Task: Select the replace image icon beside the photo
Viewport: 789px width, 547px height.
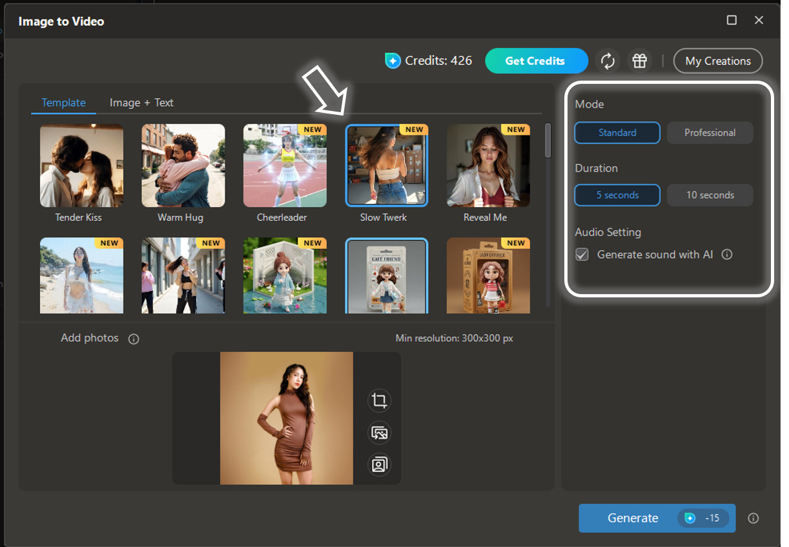Action: click(380, 433)
